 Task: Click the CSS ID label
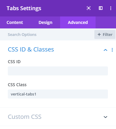click(14, 62)
